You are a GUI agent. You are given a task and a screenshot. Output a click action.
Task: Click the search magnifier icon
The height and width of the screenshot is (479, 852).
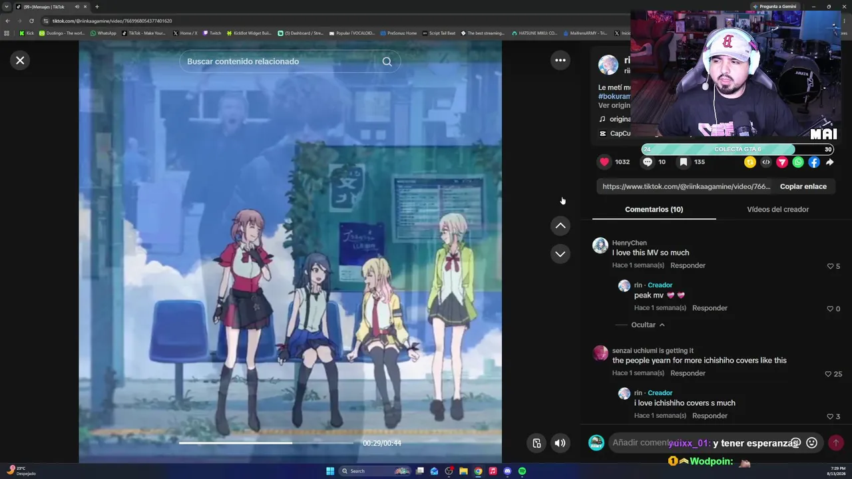(387, 62)
